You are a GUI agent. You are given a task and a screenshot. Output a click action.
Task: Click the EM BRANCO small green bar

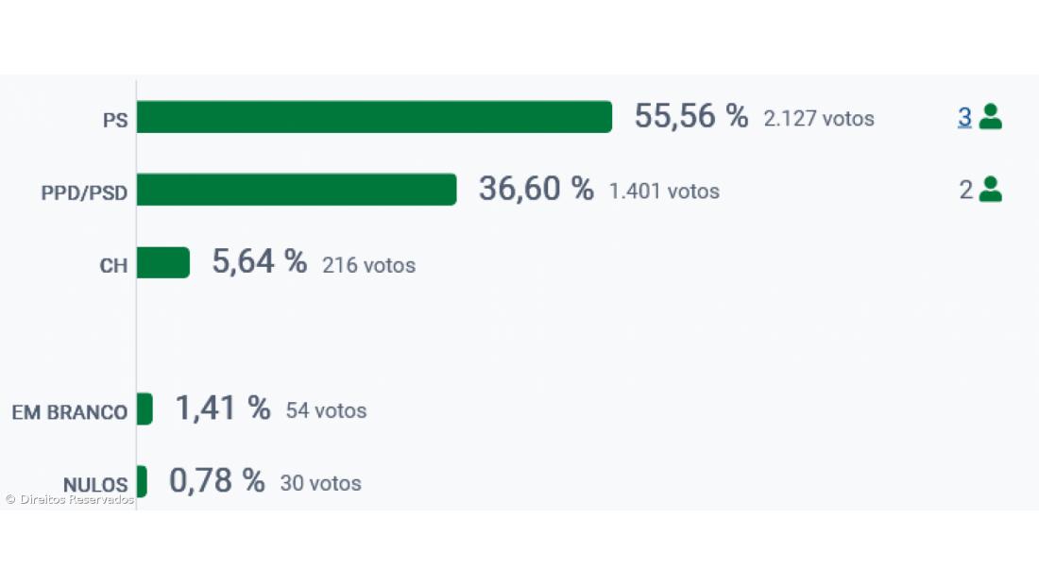145,409
